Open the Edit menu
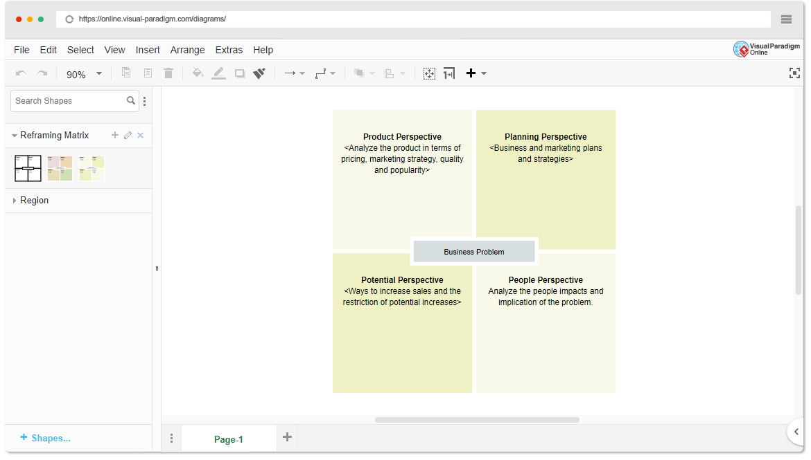The width and height of the screenshot is (811, 460). [x=48, y=50]
